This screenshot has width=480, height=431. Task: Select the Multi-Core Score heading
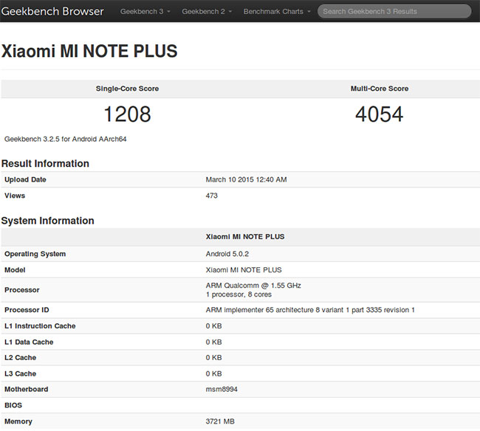[x=380, y=89]
